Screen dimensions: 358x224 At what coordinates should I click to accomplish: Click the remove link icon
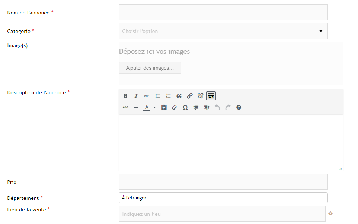pyautogui.click(x=200, y=96)
